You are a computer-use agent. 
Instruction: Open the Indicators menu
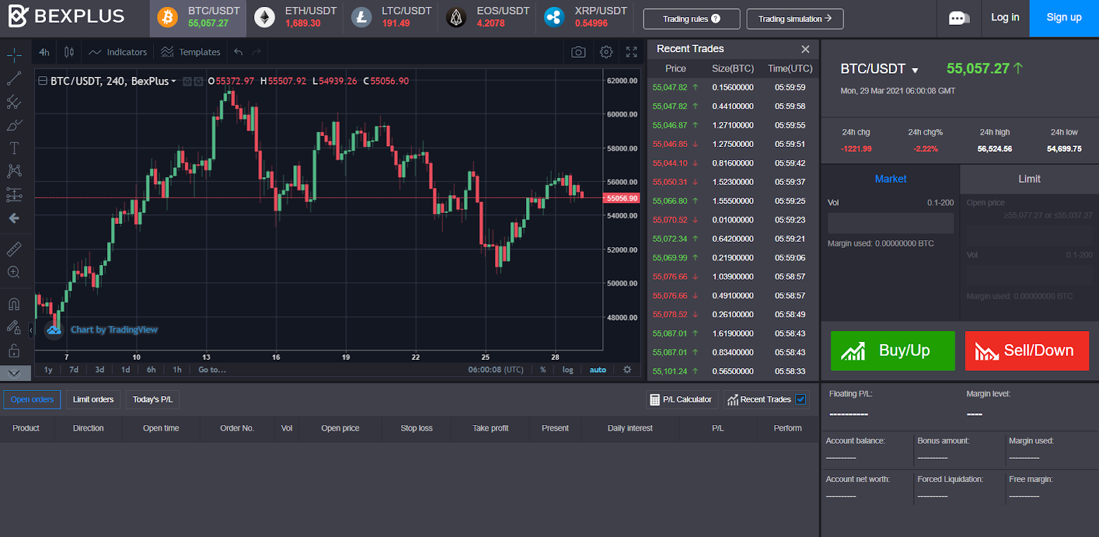(118, 52)
